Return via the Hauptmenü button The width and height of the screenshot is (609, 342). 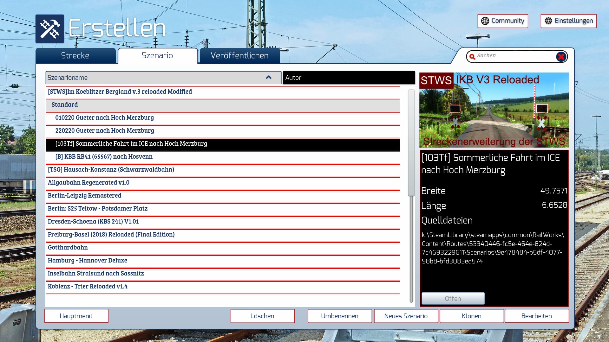pos(76,316)
